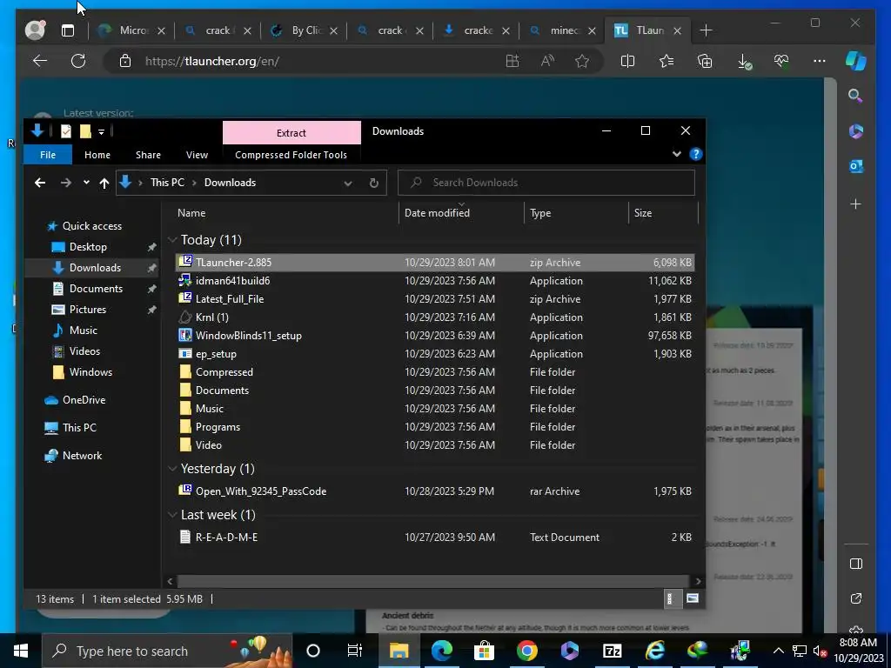Add app with sidebar plus icon

(856, 204)
